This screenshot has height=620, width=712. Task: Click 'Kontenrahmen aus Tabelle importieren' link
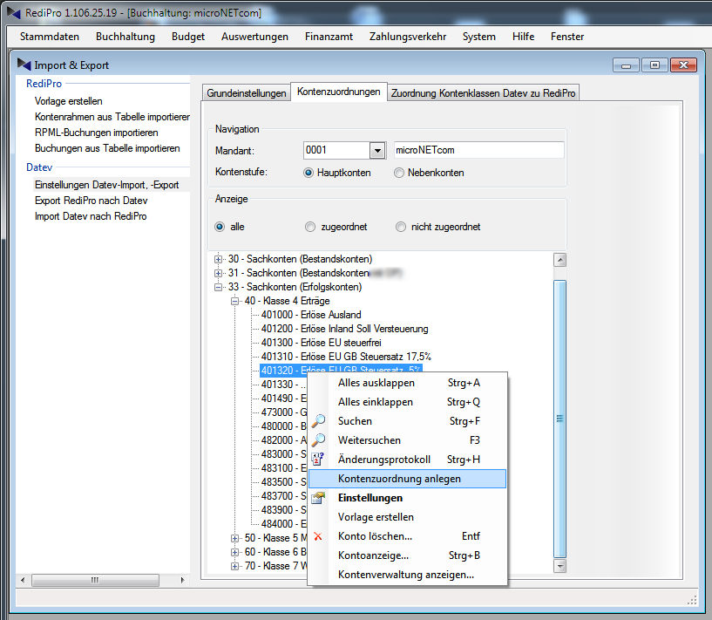pos(112,117)
